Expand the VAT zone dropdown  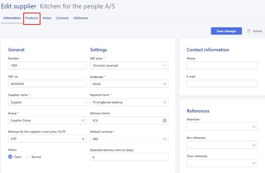(165, 65)
